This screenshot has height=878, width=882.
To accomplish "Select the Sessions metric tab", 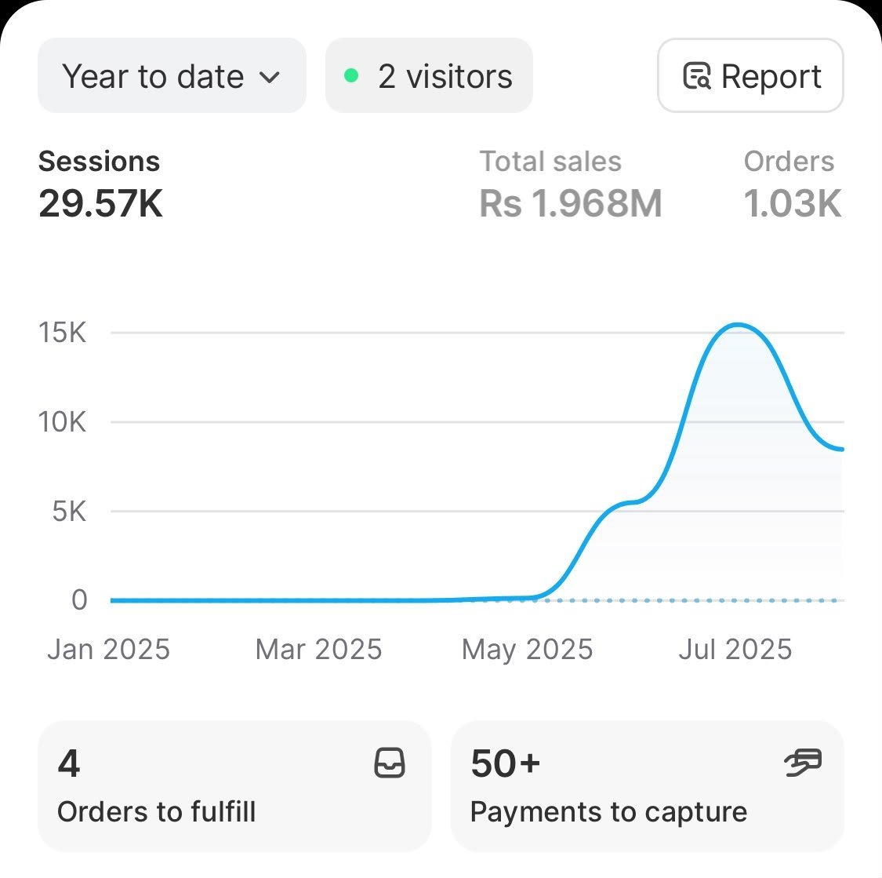I will click(100, 184).
